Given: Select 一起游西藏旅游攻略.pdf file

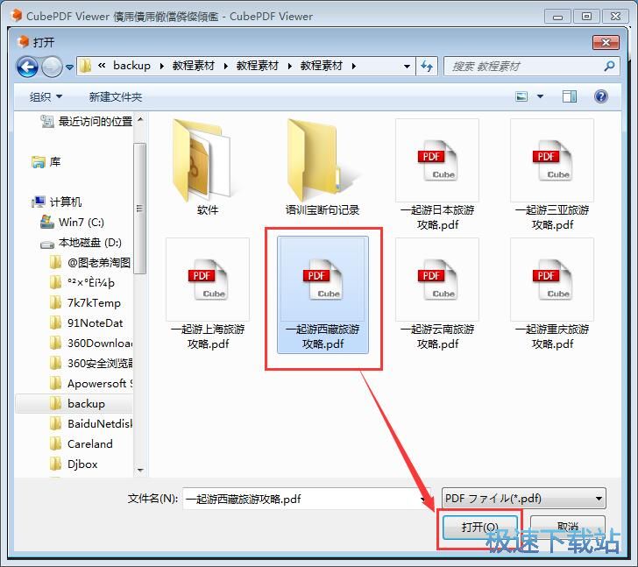Looking at the screenshot, I should [323, 294].
